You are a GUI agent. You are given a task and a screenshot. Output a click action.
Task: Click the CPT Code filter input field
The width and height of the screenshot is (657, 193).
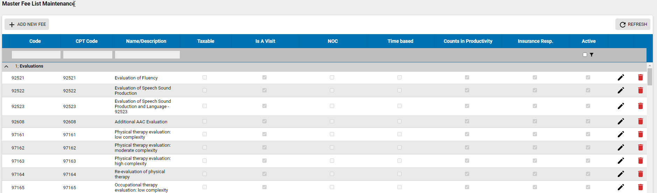87,55
